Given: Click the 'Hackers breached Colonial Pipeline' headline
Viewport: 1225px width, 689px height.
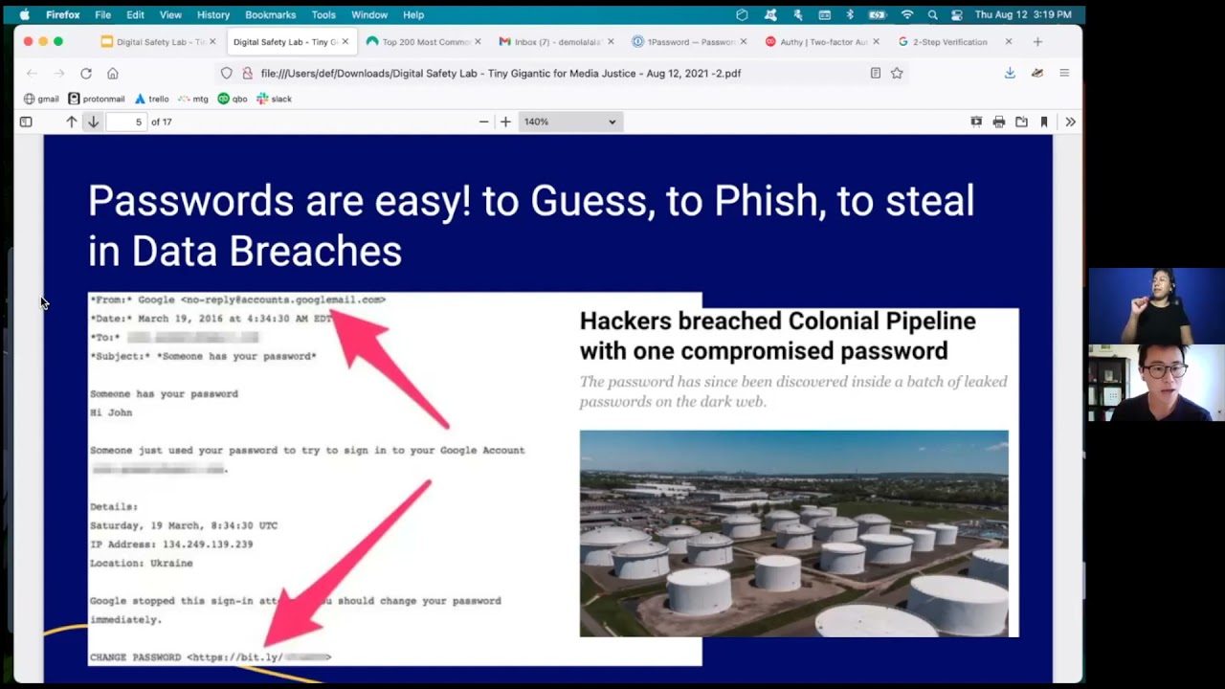Looking at the screenshot, I should tap(777, 336).
